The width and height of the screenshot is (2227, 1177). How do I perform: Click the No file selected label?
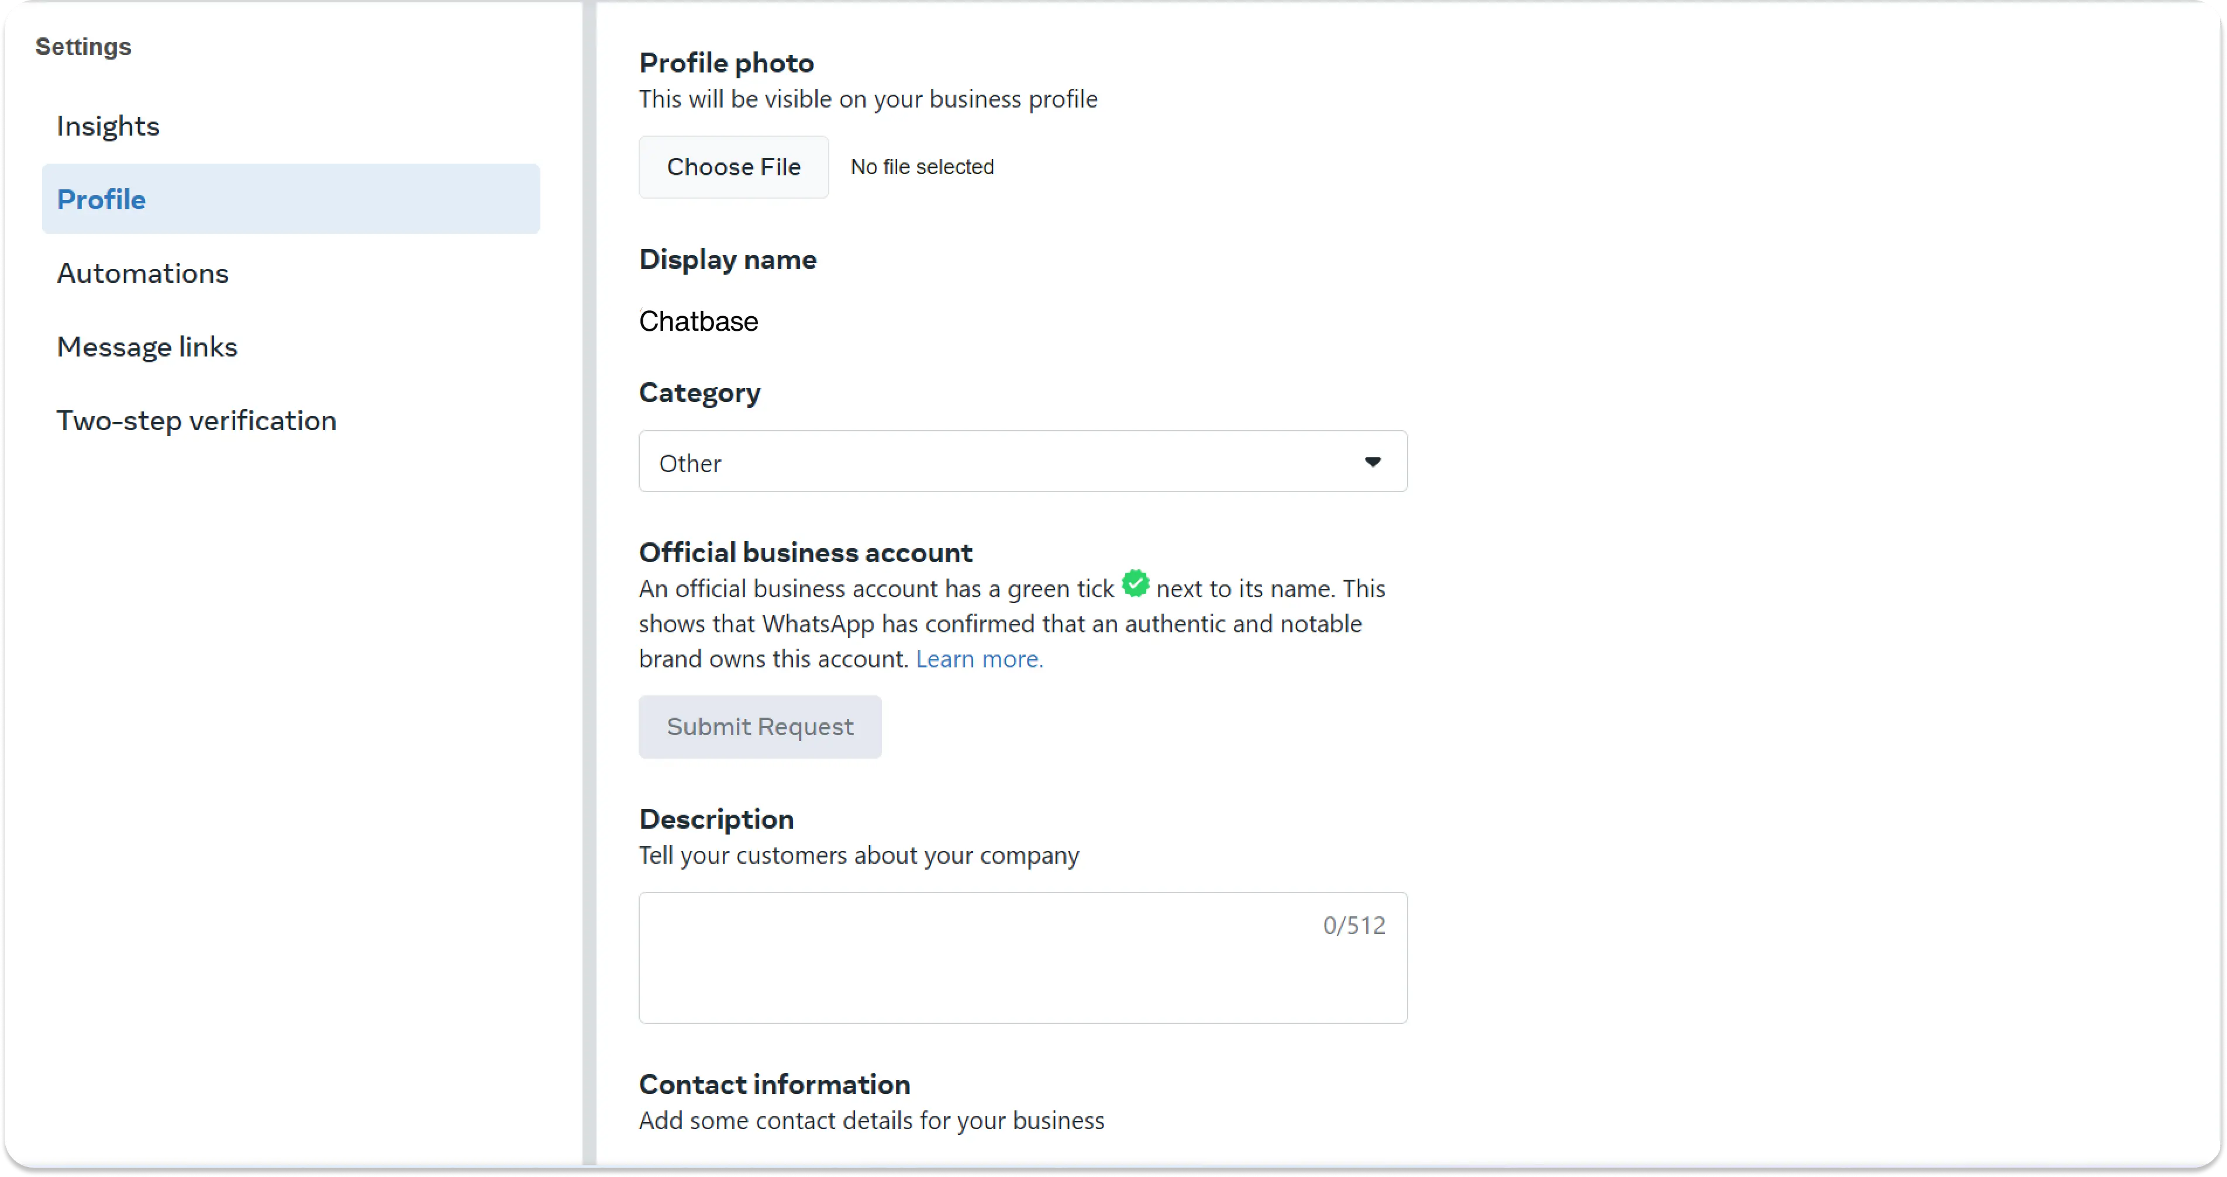coord(922,168)
